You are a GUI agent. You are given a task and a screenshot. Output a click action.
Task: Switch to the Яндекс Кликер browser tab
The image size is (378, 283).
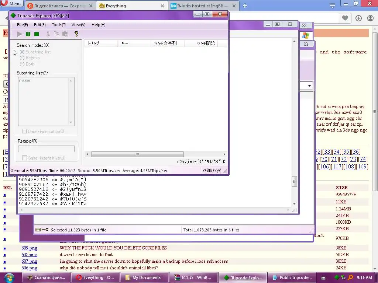[60, 6]
